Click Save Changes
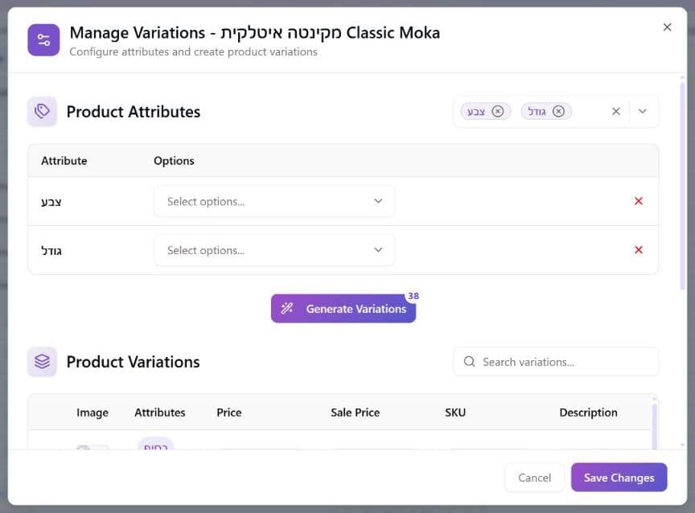 pyautogui.click(x=619, y=478)
